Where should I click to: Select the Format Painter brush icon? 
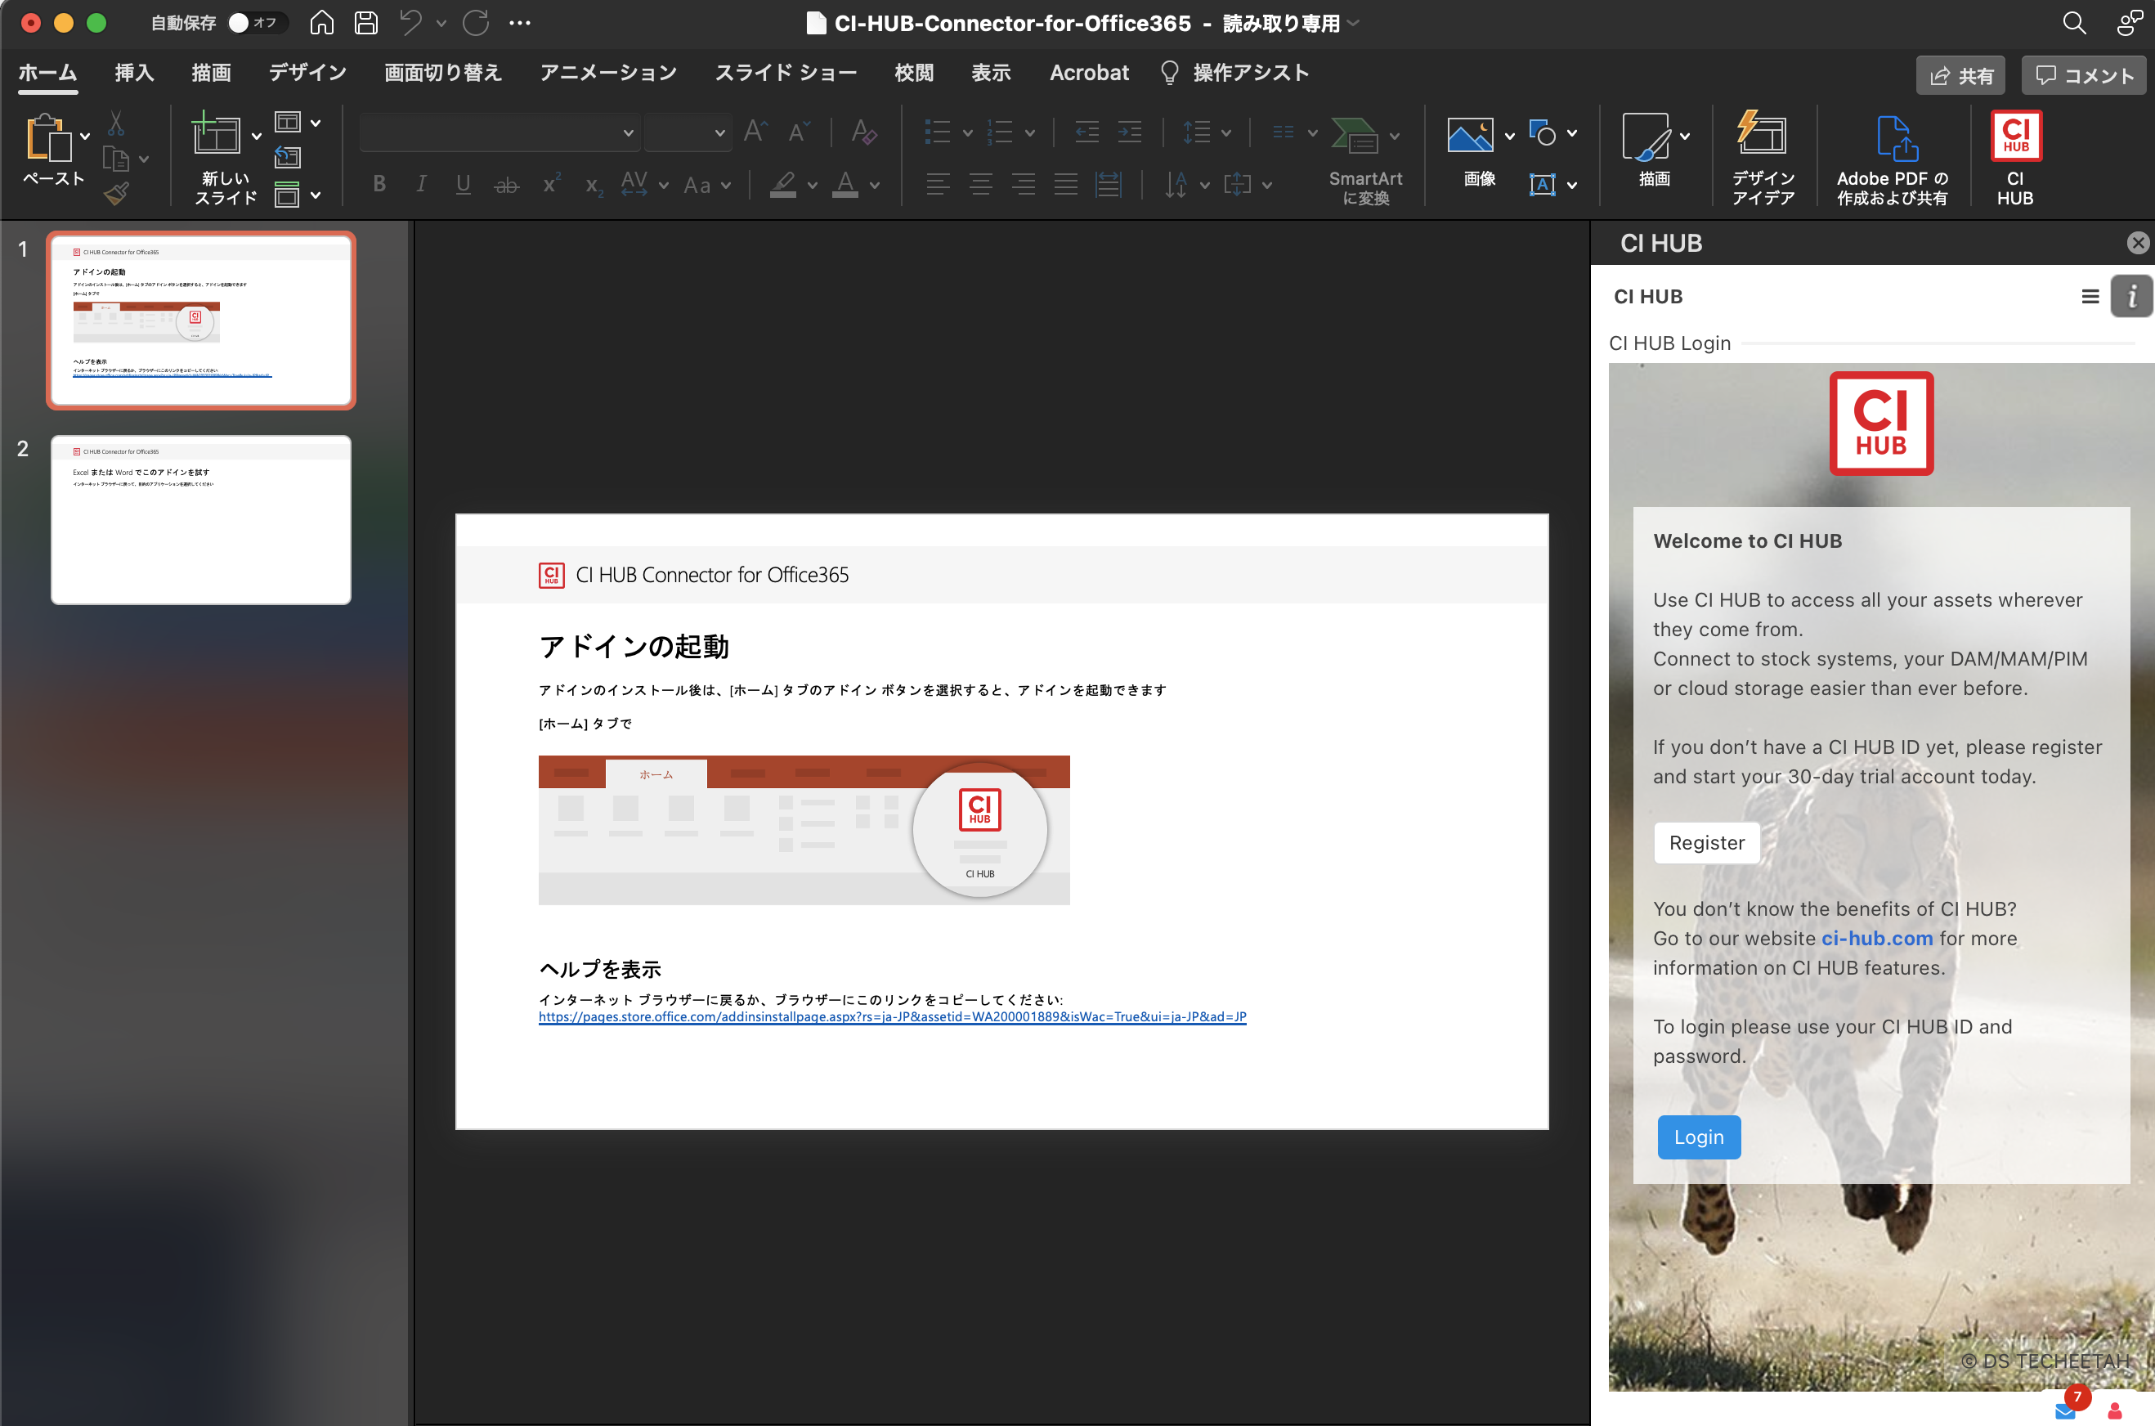click(x=115, y=193)
